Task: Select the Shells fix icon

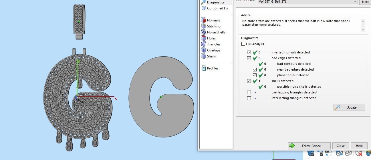Action: (x=203, y=56)
